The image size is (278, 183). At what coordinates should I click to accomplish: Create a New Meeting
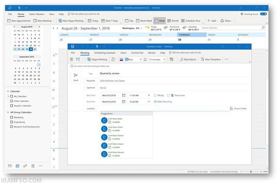(43, 21)
